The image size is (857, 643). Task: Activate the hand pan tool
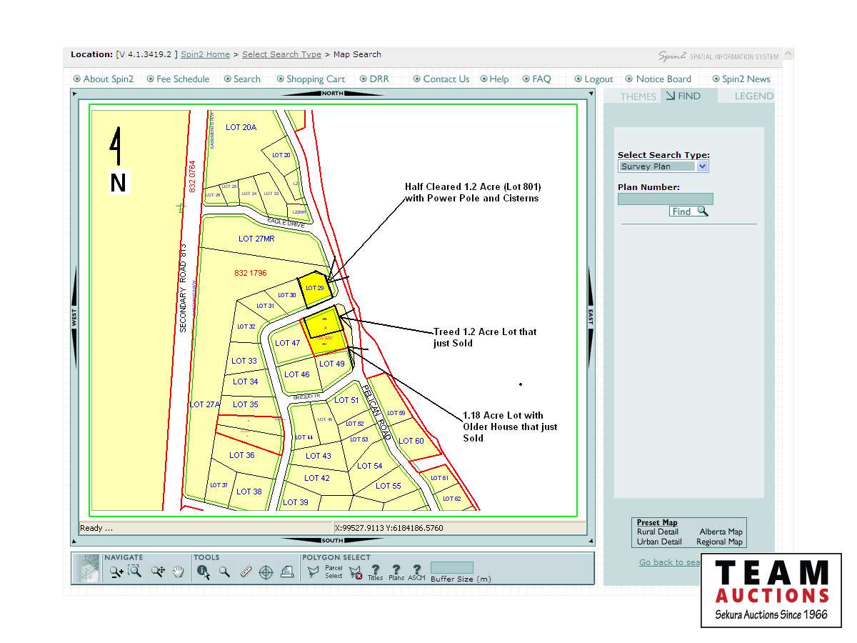tap(179, 572)
